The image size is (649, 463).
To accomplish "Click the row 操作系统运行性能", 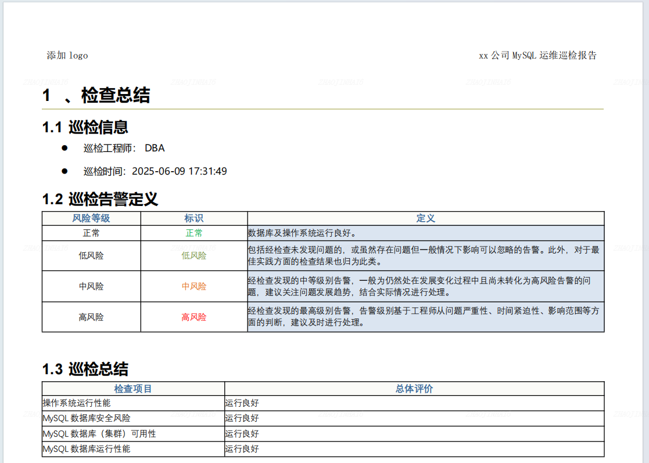I will point(323,403).
